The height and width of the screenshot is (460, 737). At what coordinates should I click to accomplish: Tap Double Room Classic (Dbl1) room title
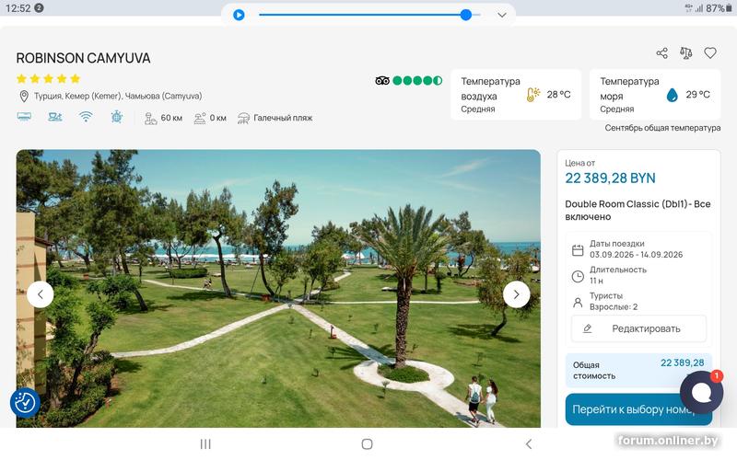pyautogui.click(x=638, y=211)
